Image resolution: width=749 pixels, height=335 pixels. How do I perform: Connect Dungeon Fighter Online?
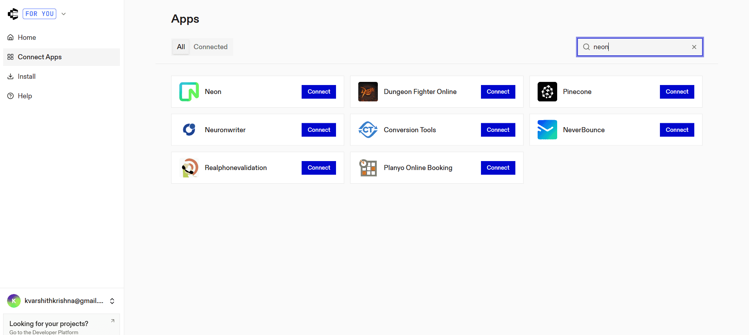[x=498, y=92]
